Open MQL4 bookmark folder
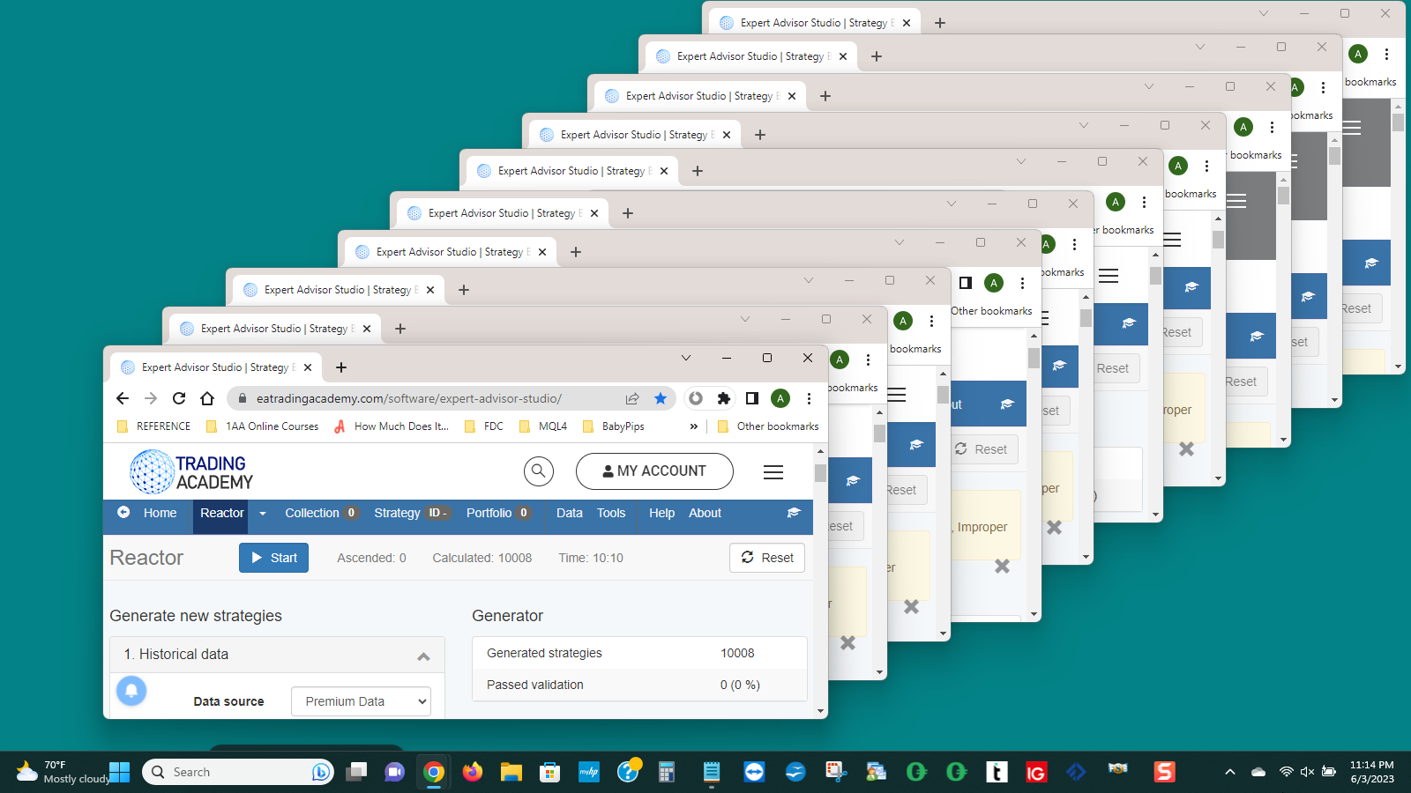 [543, 426]
